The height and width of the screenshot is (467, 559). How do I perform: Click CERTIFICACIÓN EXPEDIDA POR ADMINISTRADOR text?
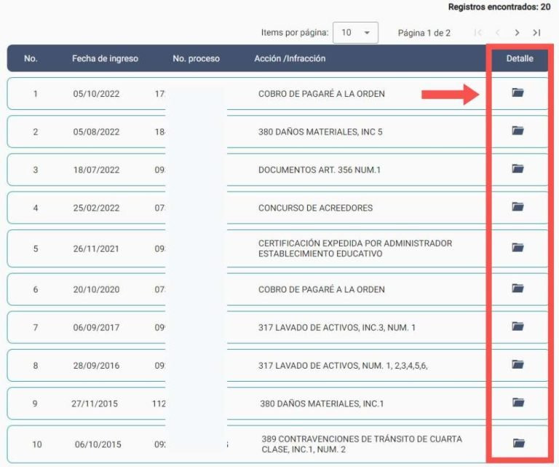tap(355, 243)
